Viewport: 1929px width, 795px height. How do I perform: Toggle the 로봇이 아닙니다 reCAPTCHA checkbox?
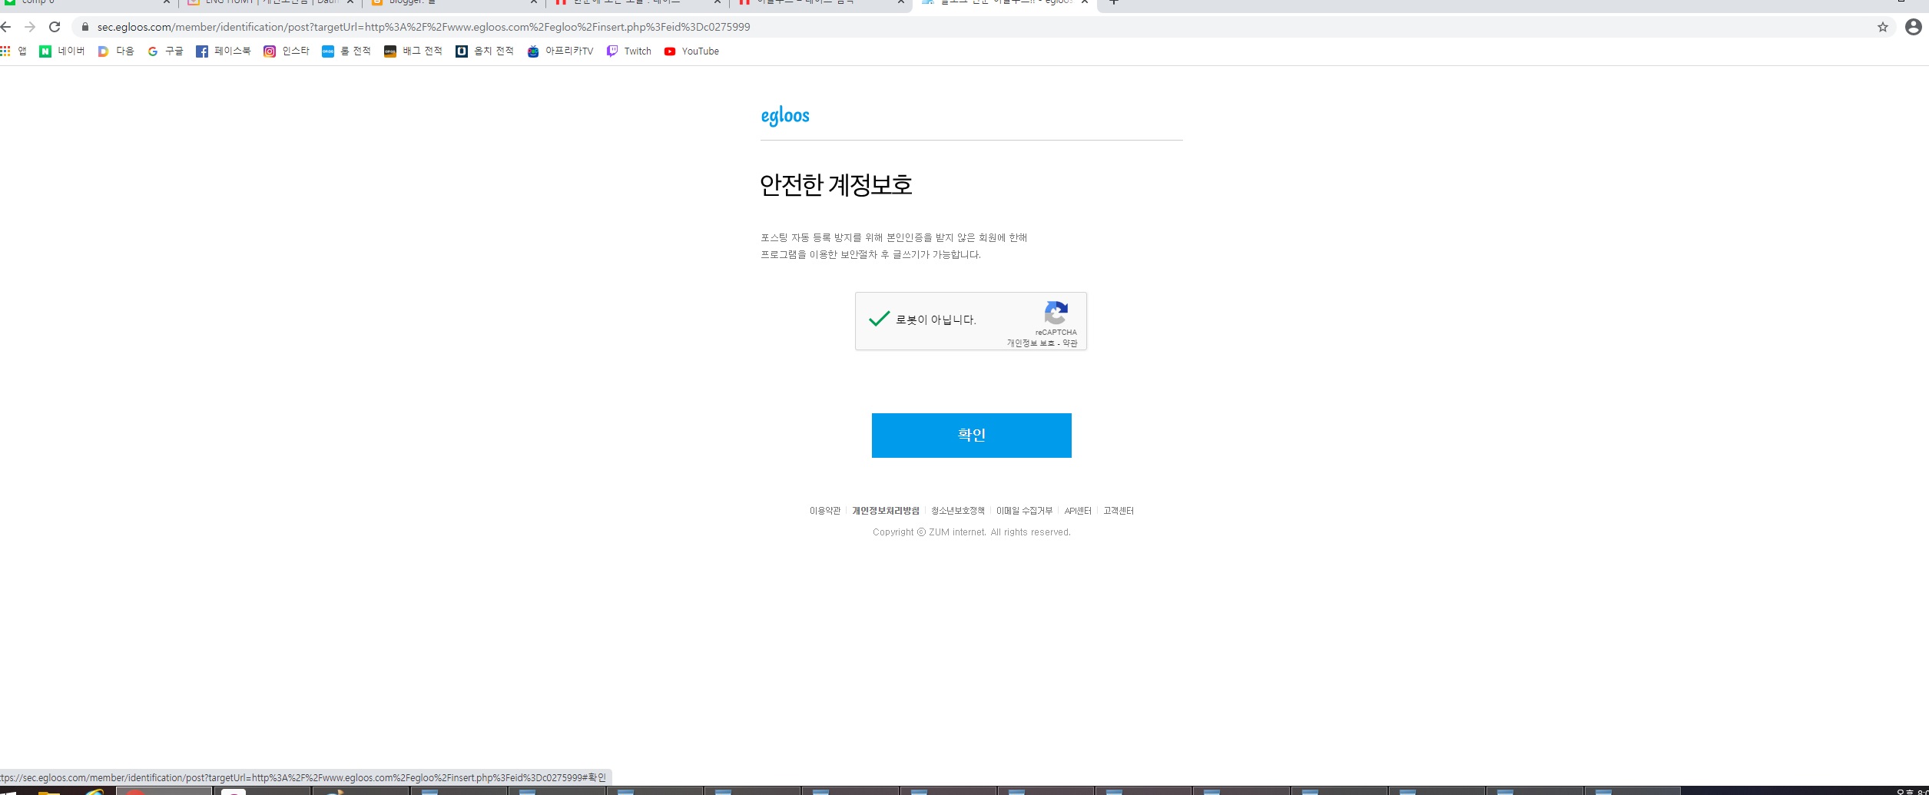[880, 319]
